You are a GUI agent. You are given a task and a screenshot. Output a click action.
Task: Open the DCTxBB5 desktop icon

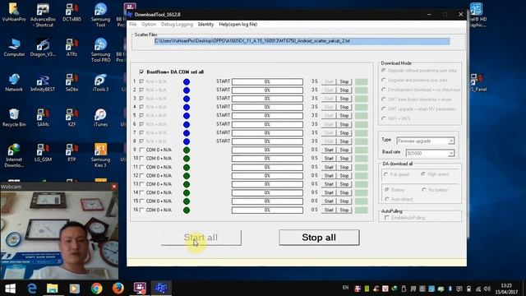point(72,13)
